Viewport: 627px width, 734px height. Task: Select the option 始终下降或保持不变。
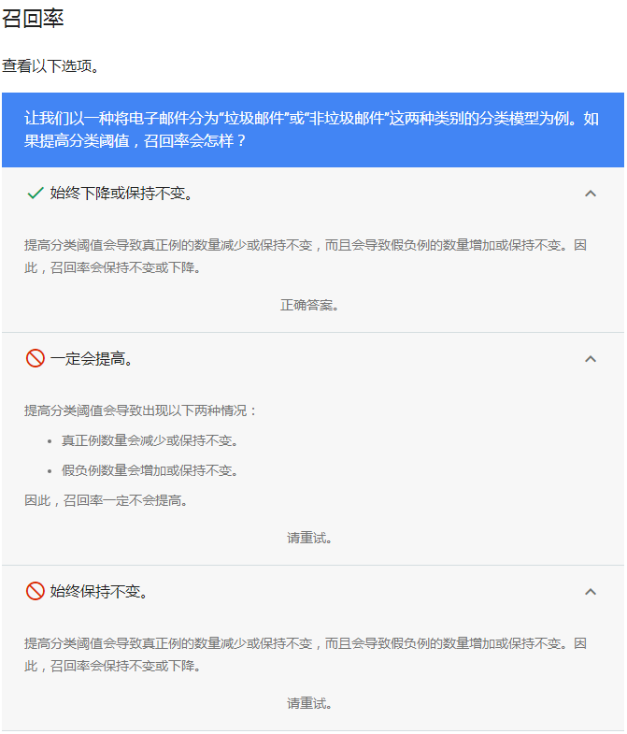coord(121,194)
